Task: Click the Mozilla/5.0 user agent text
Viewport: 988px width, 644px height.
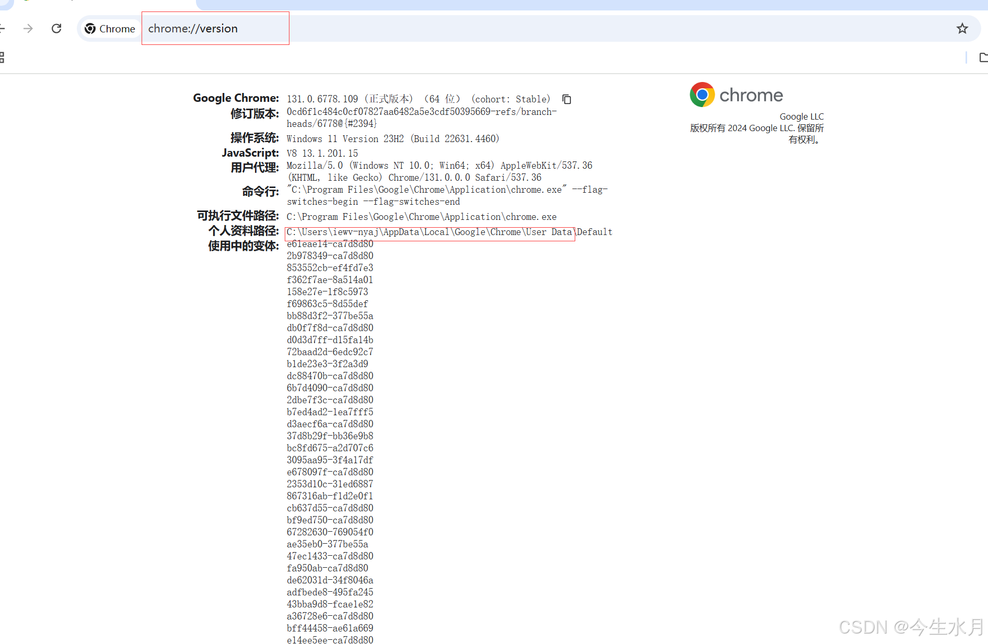Action: pyautogui.click(x=439, y=171)
